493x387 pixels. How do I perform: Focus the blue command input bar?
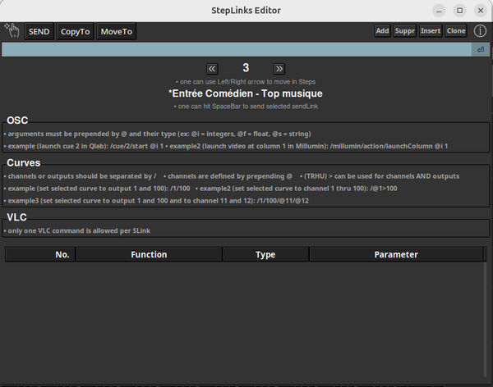[x=237, y=50]
